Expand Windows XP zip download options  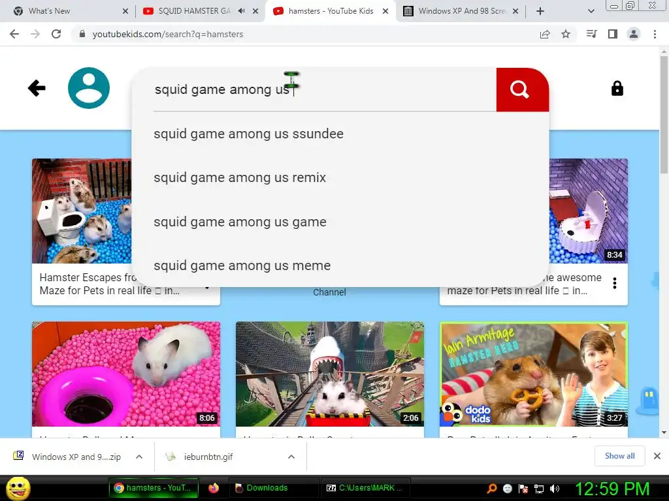tap(139, 457)
